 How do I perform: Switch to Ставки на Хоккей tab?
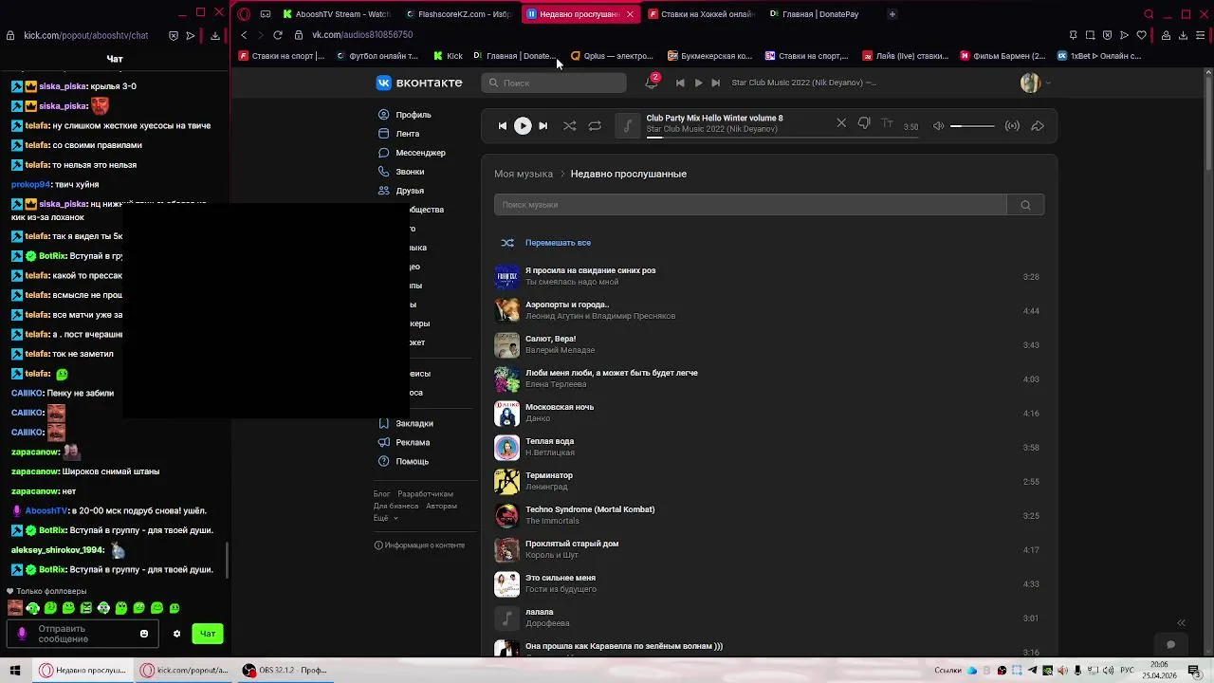click(702, 14)
